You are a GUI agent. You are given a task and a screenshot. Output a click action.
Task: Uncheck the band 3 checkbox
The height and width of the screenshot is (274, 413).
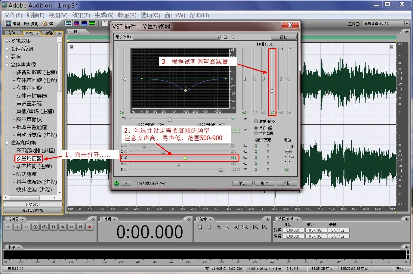(x=125, y=157)
